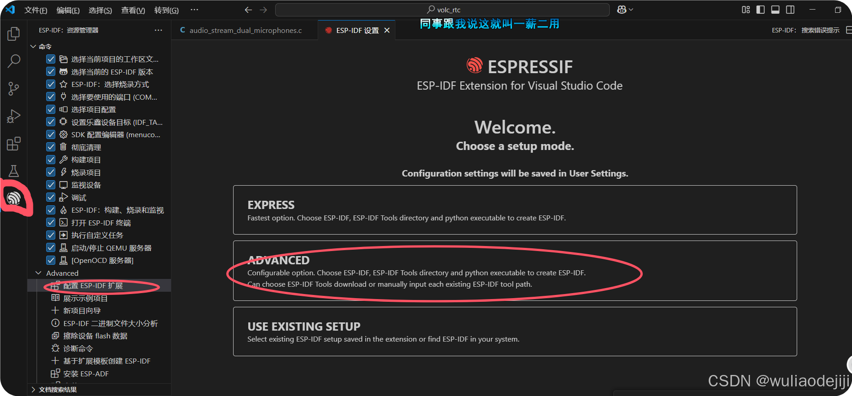Click the 诊断命令 bug icon
Viewport: 852px width, 396px height.
click(x=55, y=348)
